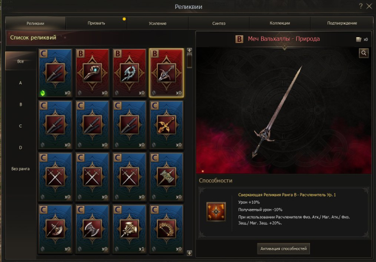Filter relic list by rank A
The width and height of the screenshot is (376, 262).
click(21, 83)
